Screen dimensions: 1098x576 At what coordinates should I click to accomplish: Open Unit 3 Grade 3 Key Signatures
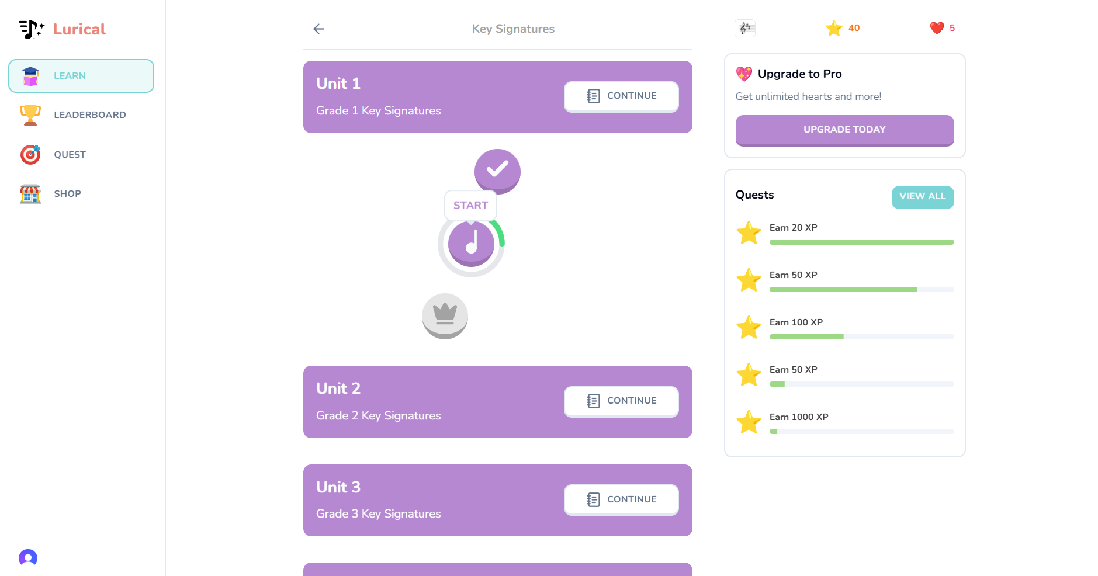(x=621, y=499)
